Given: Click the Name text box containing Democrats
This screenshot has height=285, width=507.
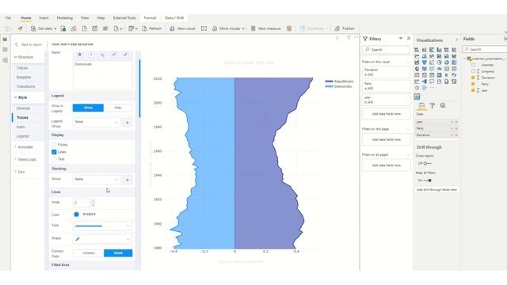Looking at the screenshot, I should point(102,74).
